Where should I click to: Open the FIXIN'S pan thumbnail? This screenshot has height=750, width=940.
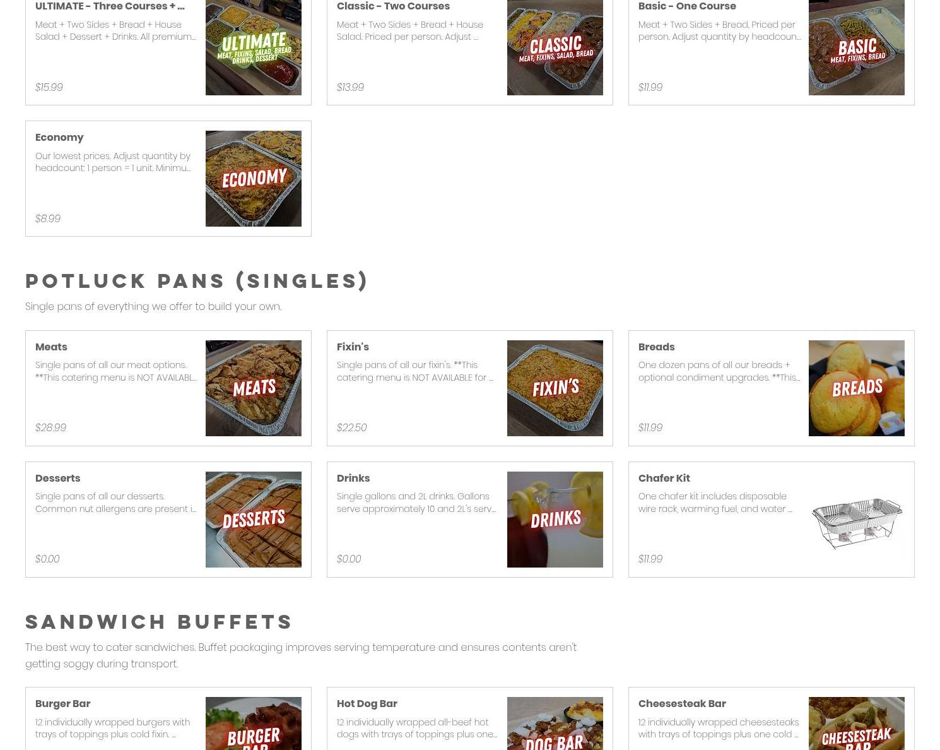point(555,388)
